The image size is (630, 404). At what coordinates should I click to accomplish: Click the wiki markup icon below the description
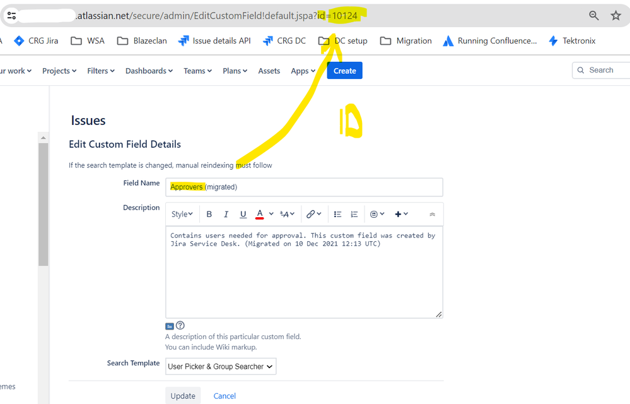point(169,325)
